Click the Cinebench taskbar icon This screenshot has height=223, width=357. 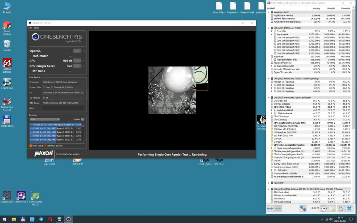pyautogui.click(x=69, y=219)
